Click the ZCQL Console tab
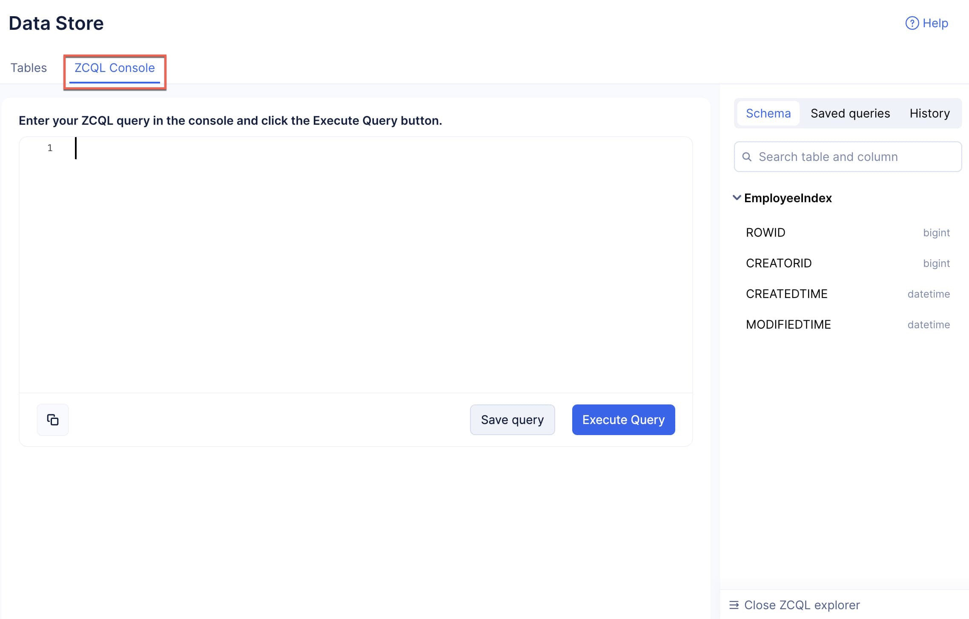The image size is (969, 619). (x=115, y=68)
